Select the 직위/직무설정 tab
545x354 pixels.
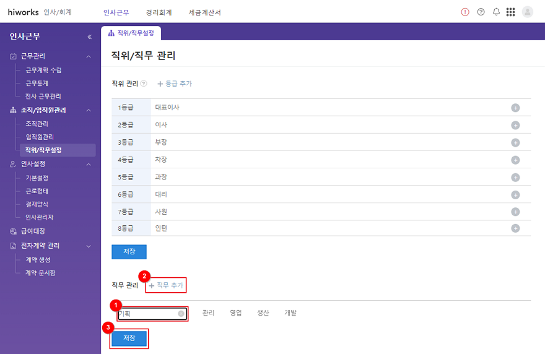click(x=131, y=33)
